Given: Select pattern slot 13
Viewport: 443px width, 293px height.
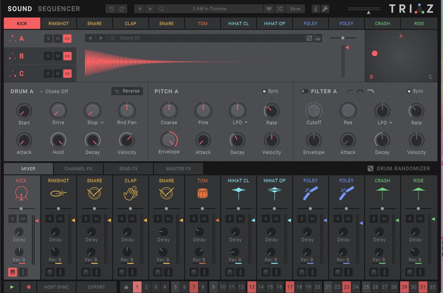Looking at the screenshot, I should (x=252, y=287).
